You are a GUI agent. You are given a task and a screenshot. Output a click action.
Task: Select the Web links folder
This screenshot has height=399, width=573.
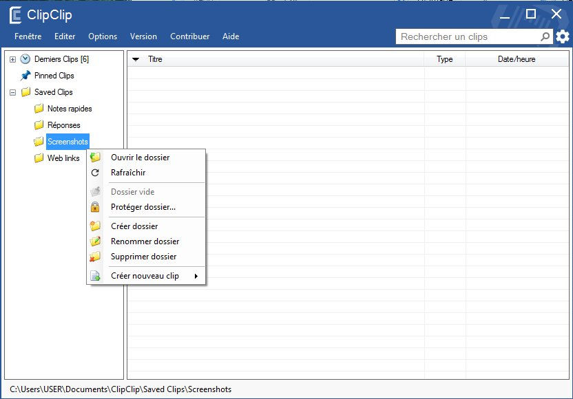[x=63, y=158]
